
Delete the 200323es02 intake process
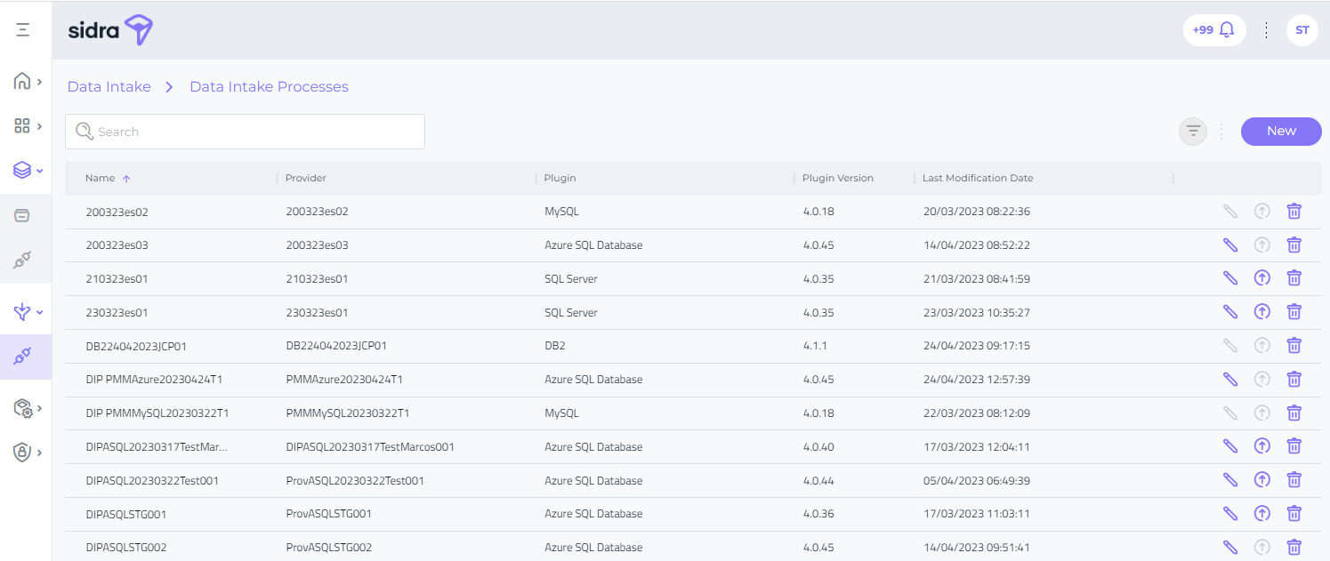pos(1294,212)
